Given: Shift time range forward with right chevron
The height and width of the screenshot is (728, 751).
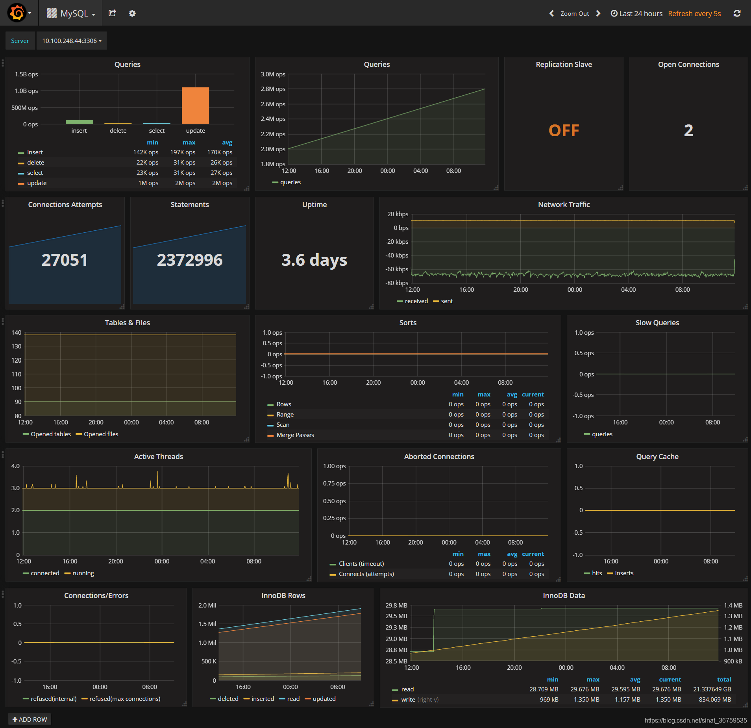Looking at the screenshot, I should 598,13.
